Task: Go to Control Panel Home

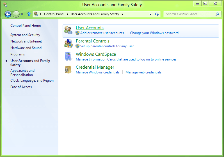Action: click(x=26, y=26)
